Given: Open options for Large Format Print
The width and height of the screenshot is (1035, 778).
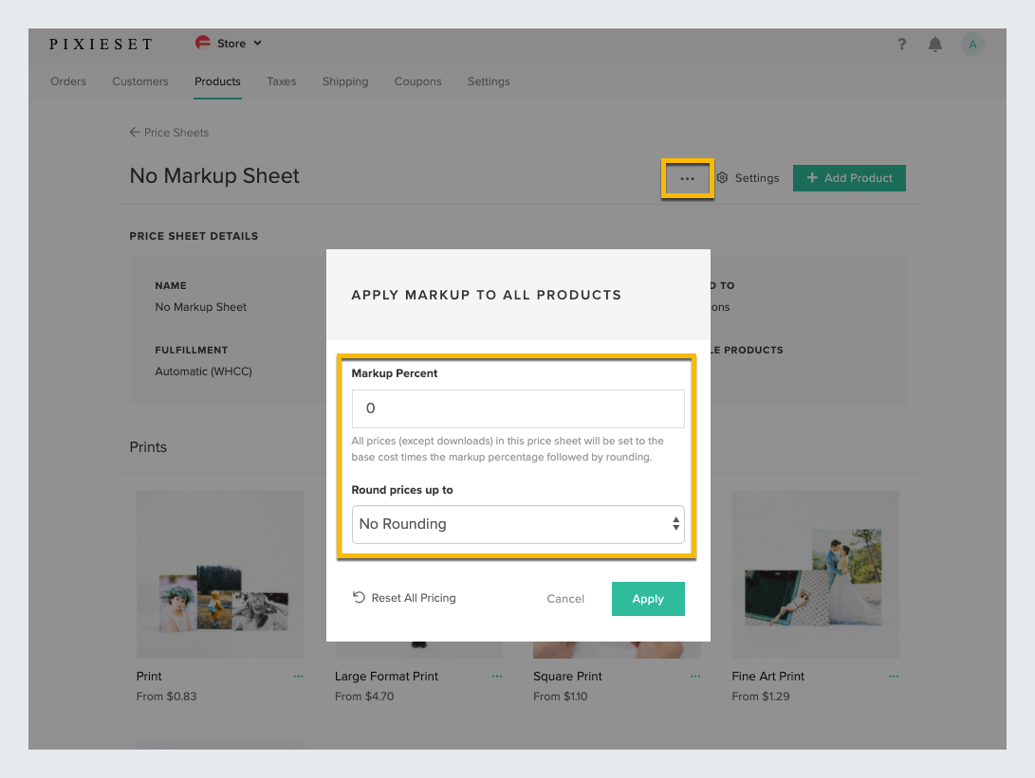Looking at the screenshot, I should (x=497, y=677).
